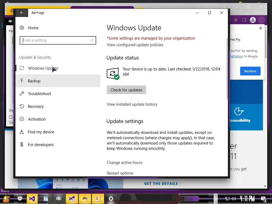Click the Backup upload arrow icon
Image resolution: width=272 pixels, height=204 pixels.
(x=22, y=81)
